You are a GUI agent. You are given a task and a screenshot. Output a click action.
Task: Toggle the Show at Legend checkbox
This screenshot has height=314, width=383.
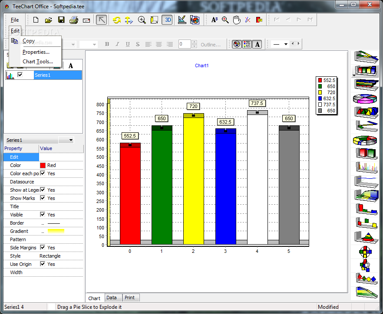tap(43, 190)
